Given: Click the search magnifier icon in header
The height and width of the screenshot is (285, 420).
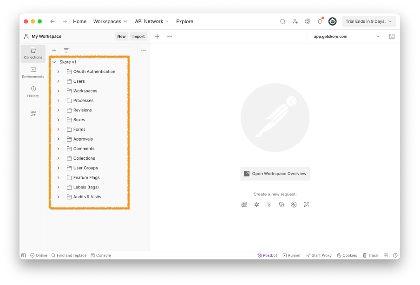Looking at the screenshot, I should [x=282, y=21].
